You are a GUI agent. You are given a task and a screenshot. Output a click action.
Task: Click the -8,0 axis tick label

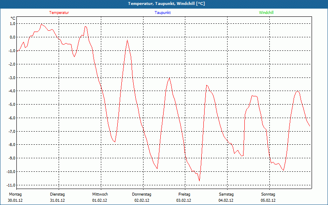(x=12, y=145)
